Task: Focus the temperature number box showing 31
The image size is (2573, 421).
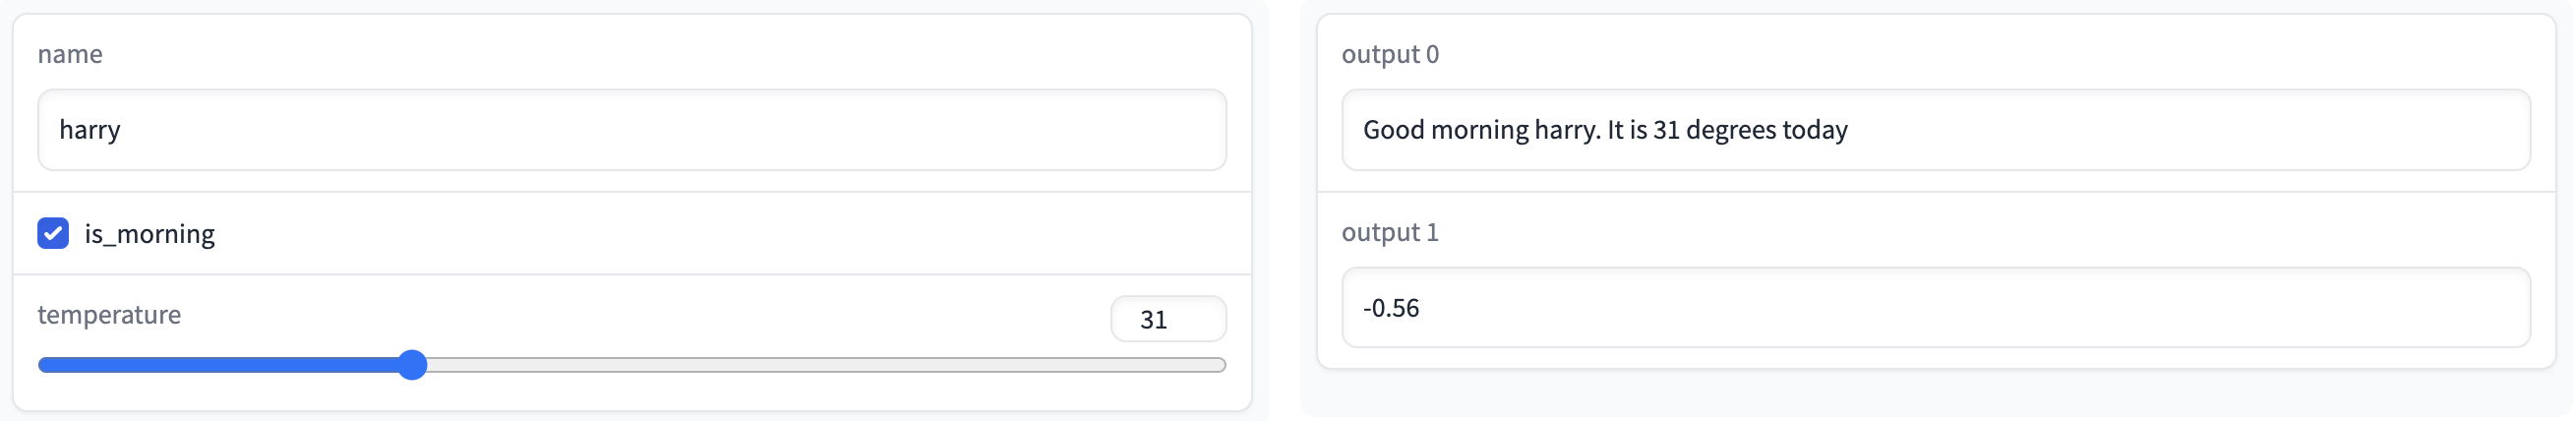Action: 1167,319
